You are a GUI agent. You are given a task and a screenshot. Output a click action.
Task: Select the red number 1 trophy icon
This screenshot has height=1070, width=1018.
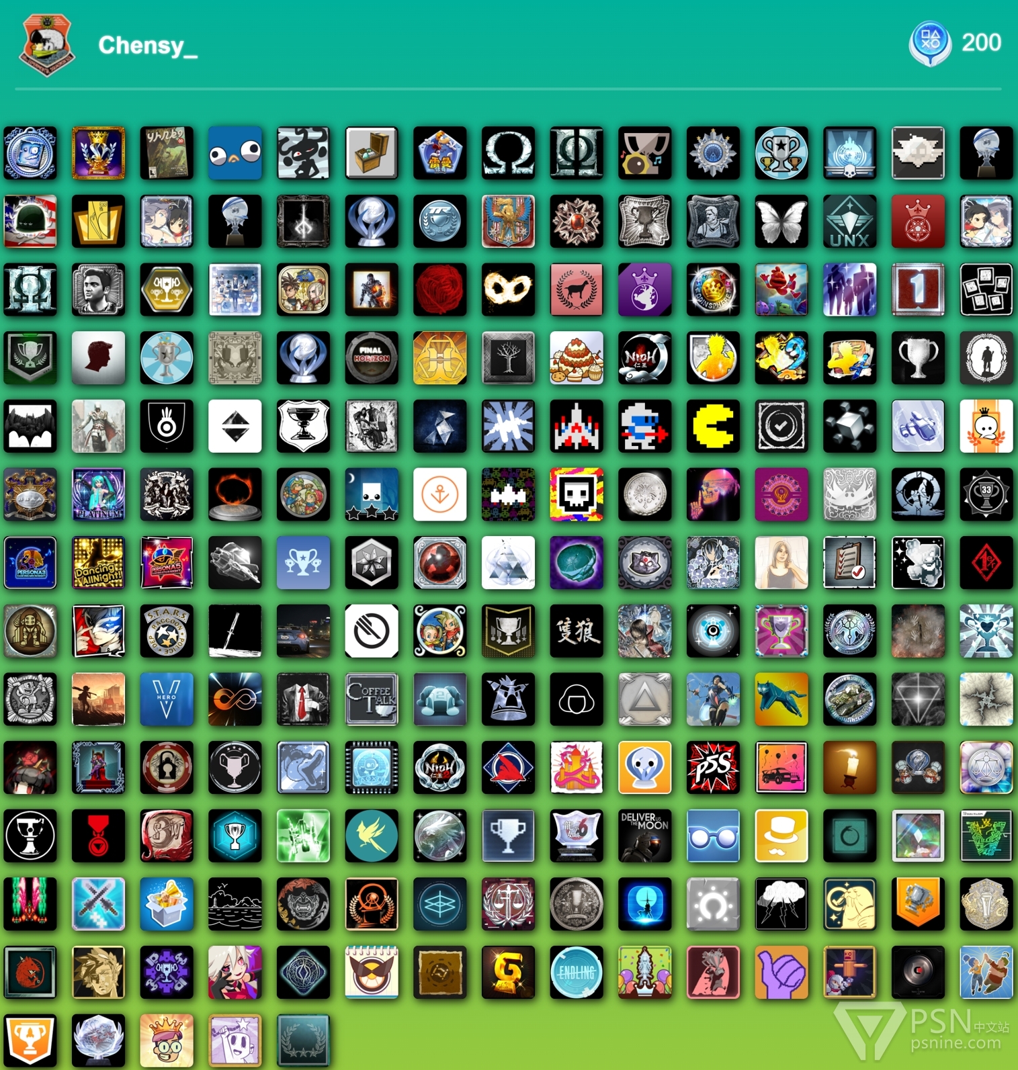coord(918,289)
